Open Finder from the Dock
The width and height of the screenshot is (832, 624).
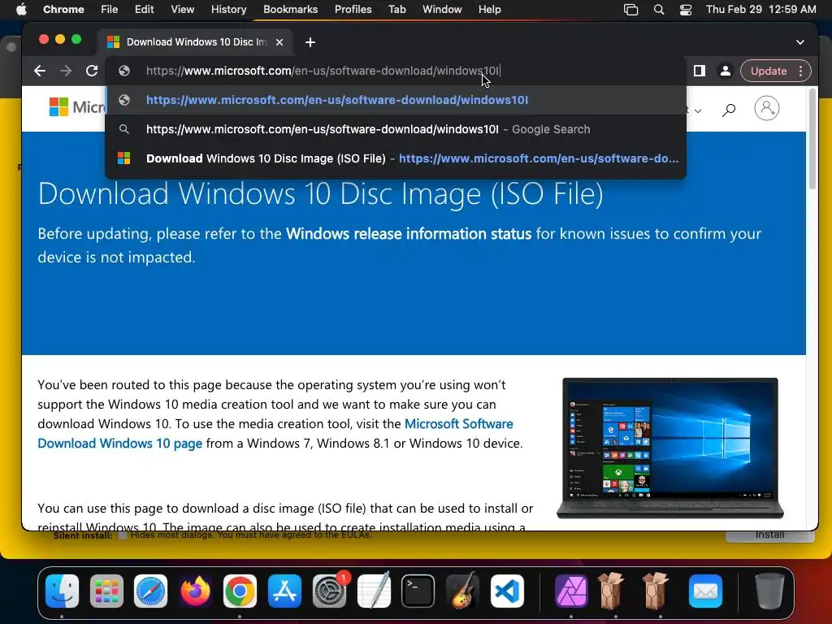[62, 591]
